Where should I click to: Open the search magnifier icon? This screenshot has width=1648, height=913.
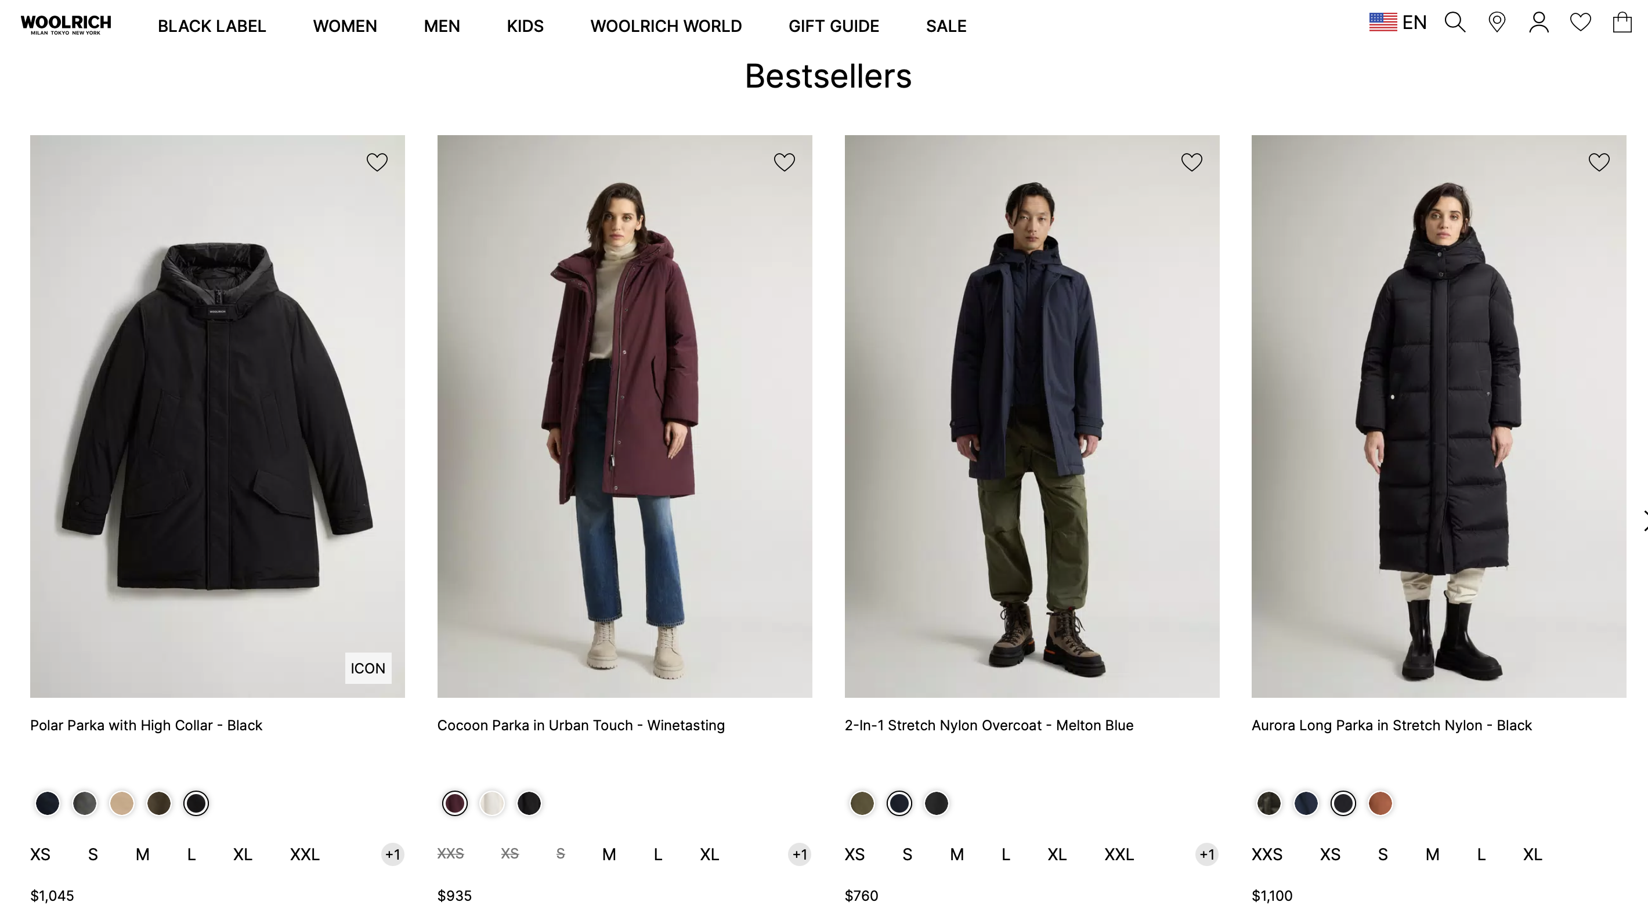[1454, 23]
